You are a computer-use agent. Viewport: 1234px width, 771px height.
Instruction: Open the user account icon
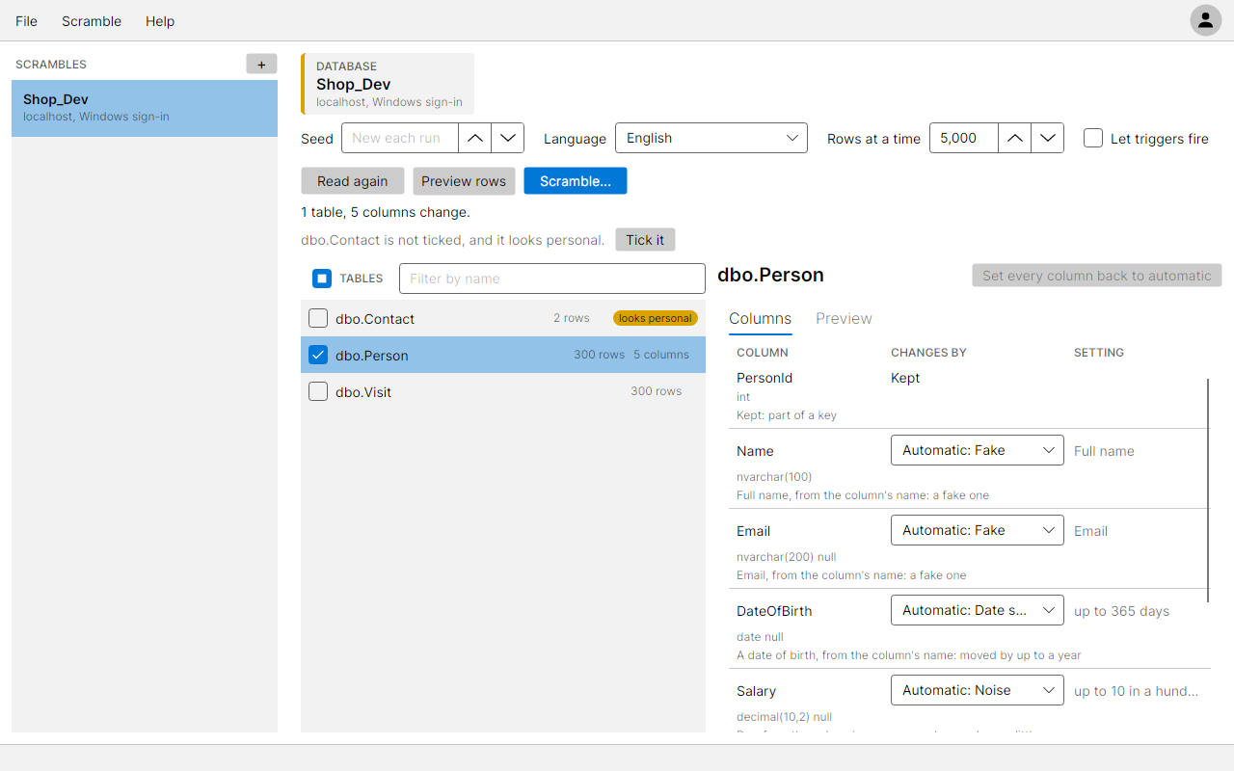pyautogui.click(x=1205, y=20)
